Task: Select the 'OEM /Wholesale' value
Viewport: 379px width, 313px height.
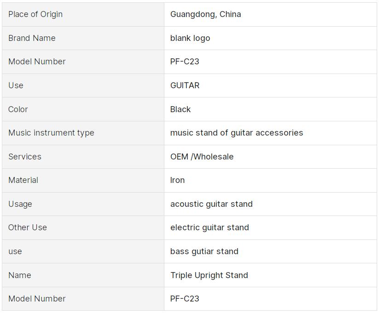Action: click(x=202, y=157)
